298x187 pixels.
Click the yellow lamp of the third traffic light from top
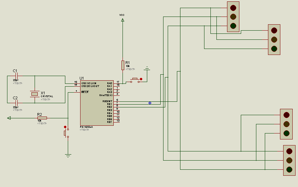pyautogui.click(x=286, y=124)
